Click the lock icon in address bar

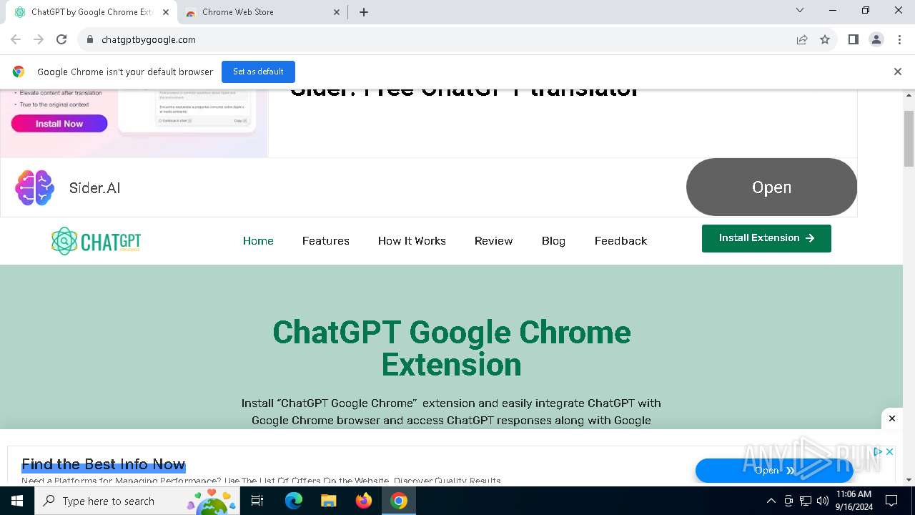pos(89,39)
